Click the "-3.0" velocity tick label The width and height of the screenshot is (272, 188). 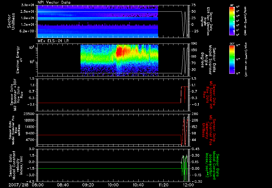click(x=30, y=175)
